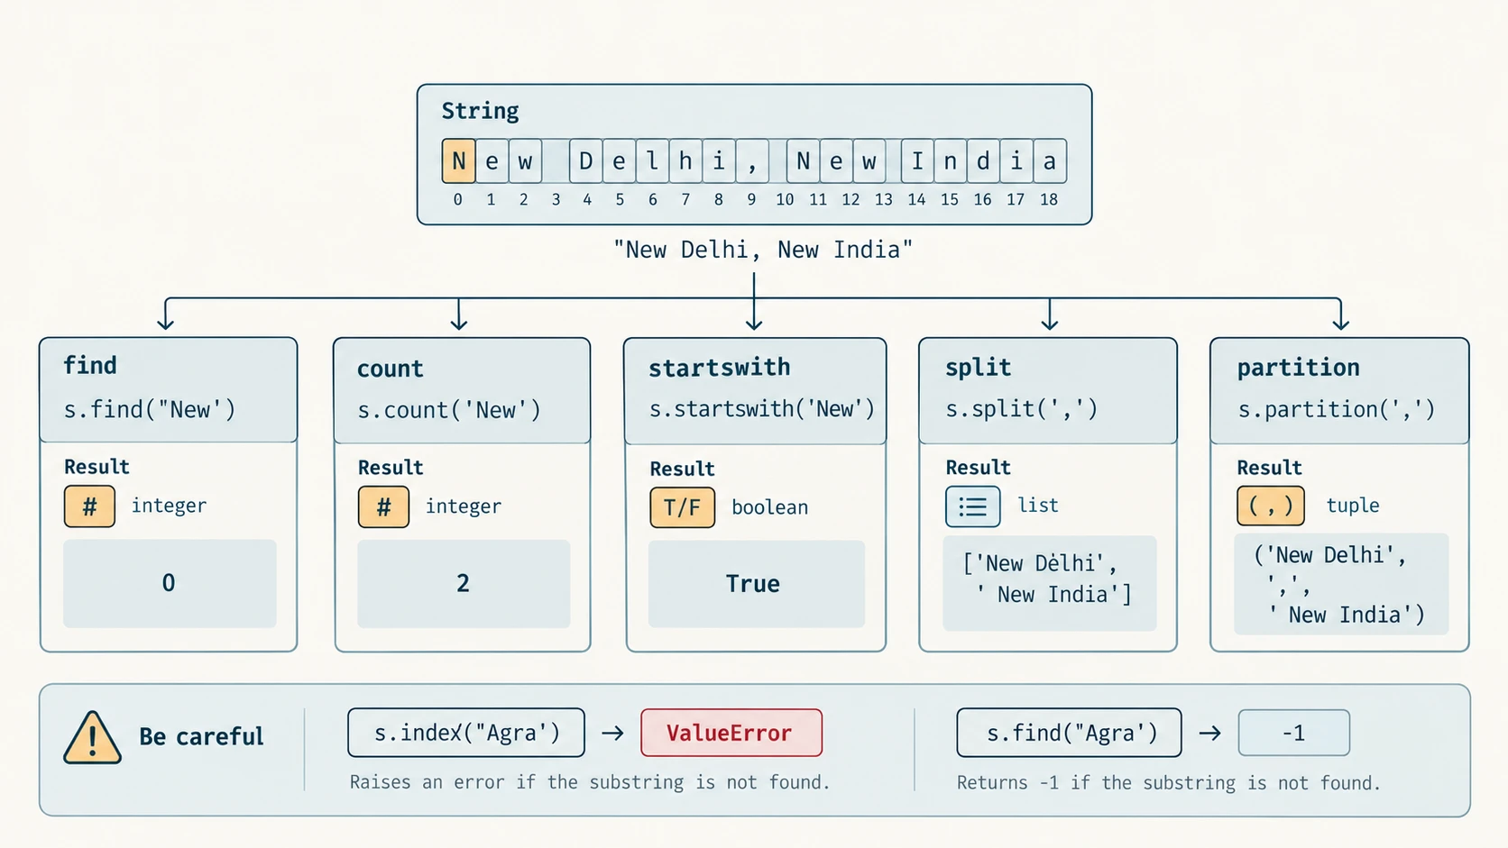Click the code s.partition(',')
The image size is (1508, 848).
pyautogui.click(x=1336, y=410)
